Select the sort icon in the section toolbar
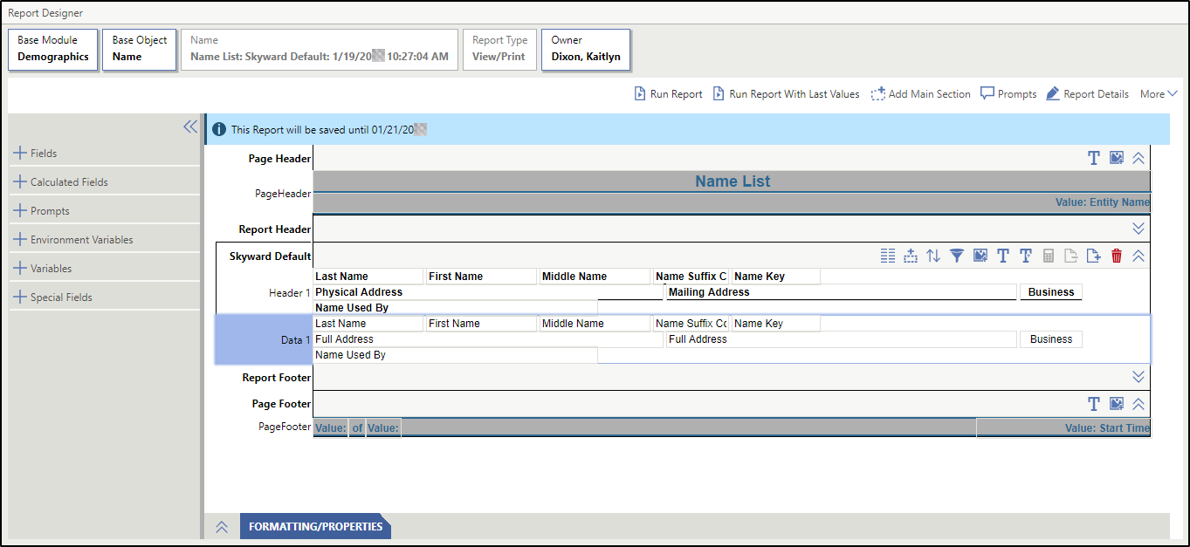Viewport: 1190px width, 547px height. 934,256
